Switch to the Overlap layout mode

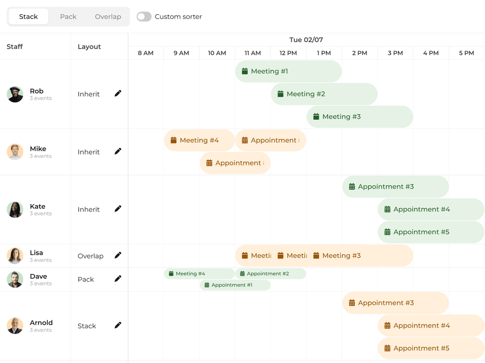(x=108, y=17)
